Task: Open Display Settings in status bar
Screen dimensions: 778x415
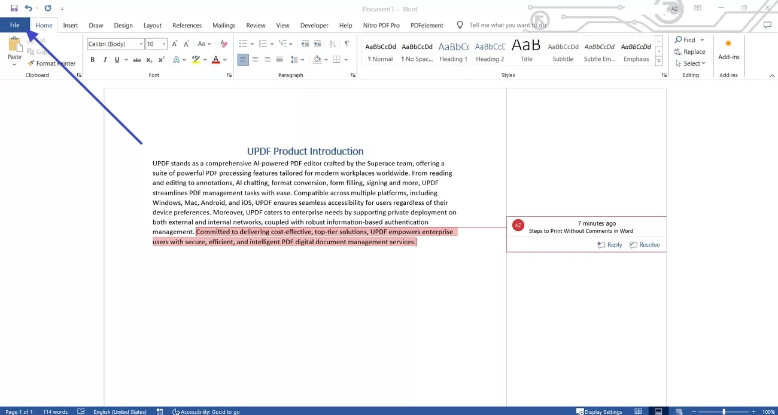Action: [599, 411]
